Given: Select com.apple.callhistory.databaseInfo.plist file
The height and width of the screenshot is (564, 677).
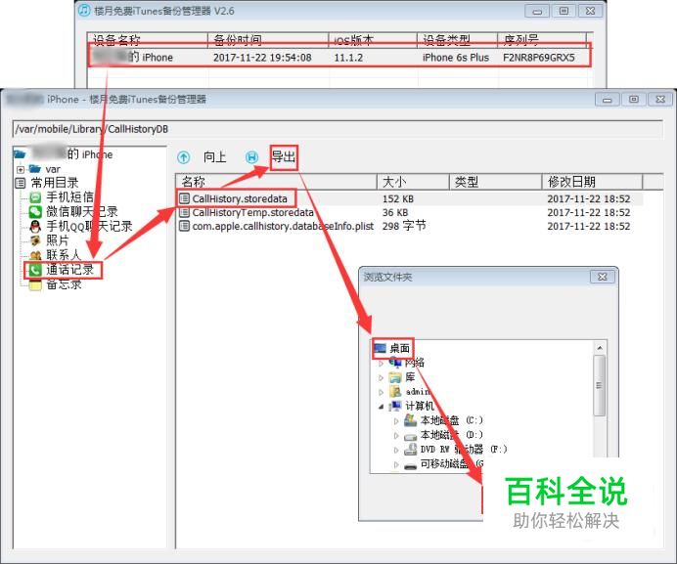Looking at the screenshot, I should [283, 226].
